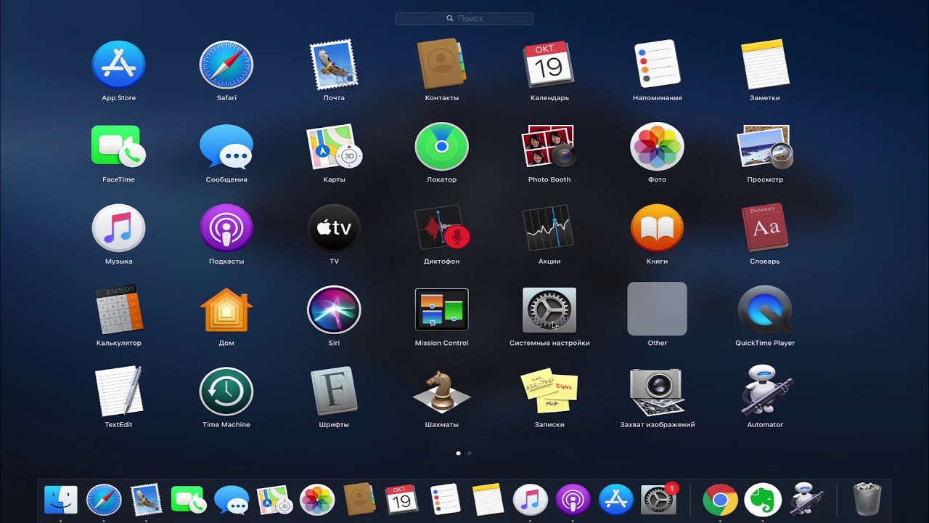Open the Словарь dictionary app
The height and width of the screenshot is (523, 929).
click(765, 228)
